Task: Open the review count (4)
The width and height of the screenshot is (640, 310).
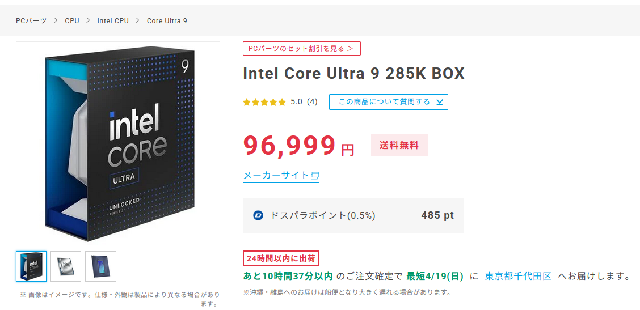Action: coord(312,102)
